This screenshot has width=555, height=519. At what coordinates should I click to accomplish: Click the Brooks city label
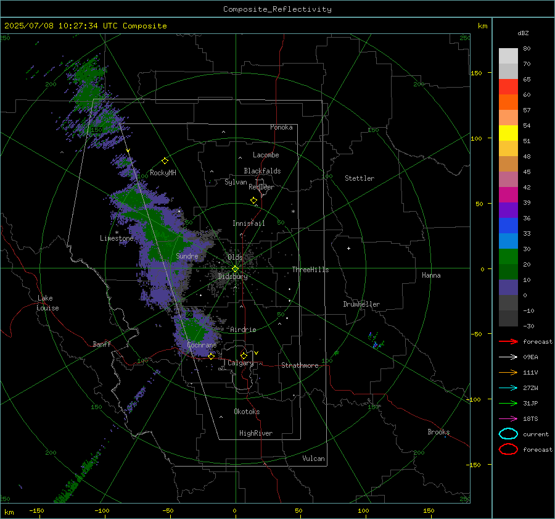click(x=438, y=432)
